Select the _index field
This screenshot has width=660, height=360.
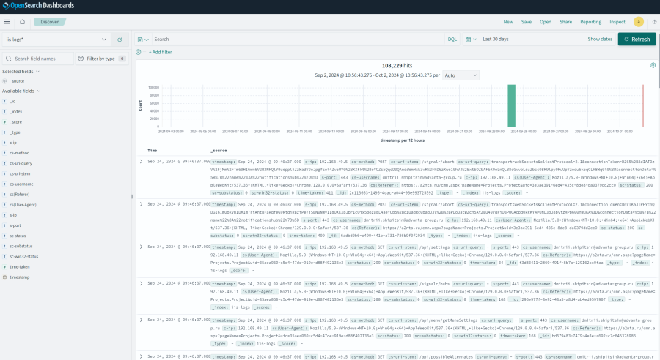click(x=16, y=112)
